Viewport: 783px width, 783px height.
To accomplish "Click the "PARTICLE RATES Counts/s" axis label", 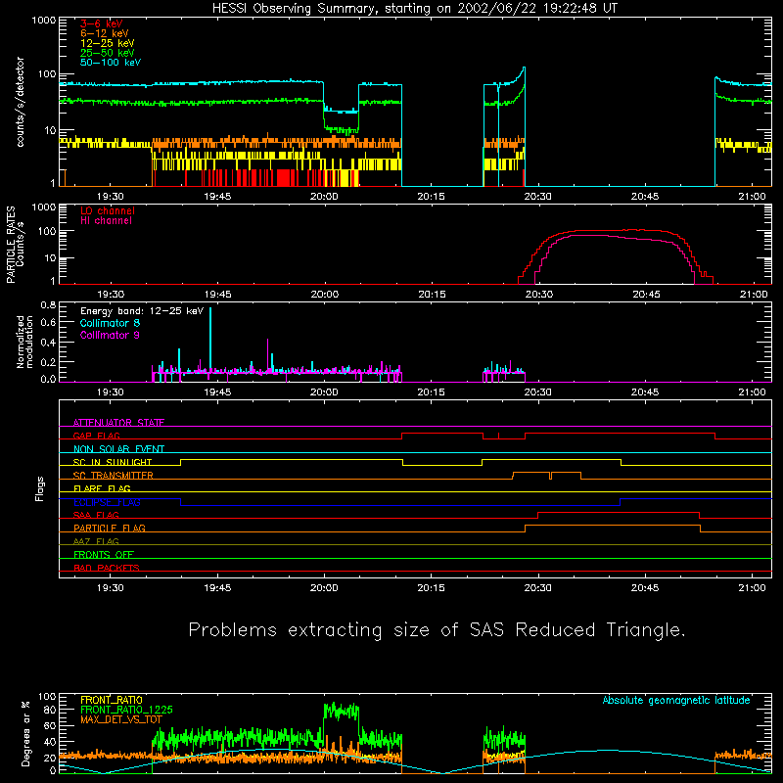I will pos(15,244).
